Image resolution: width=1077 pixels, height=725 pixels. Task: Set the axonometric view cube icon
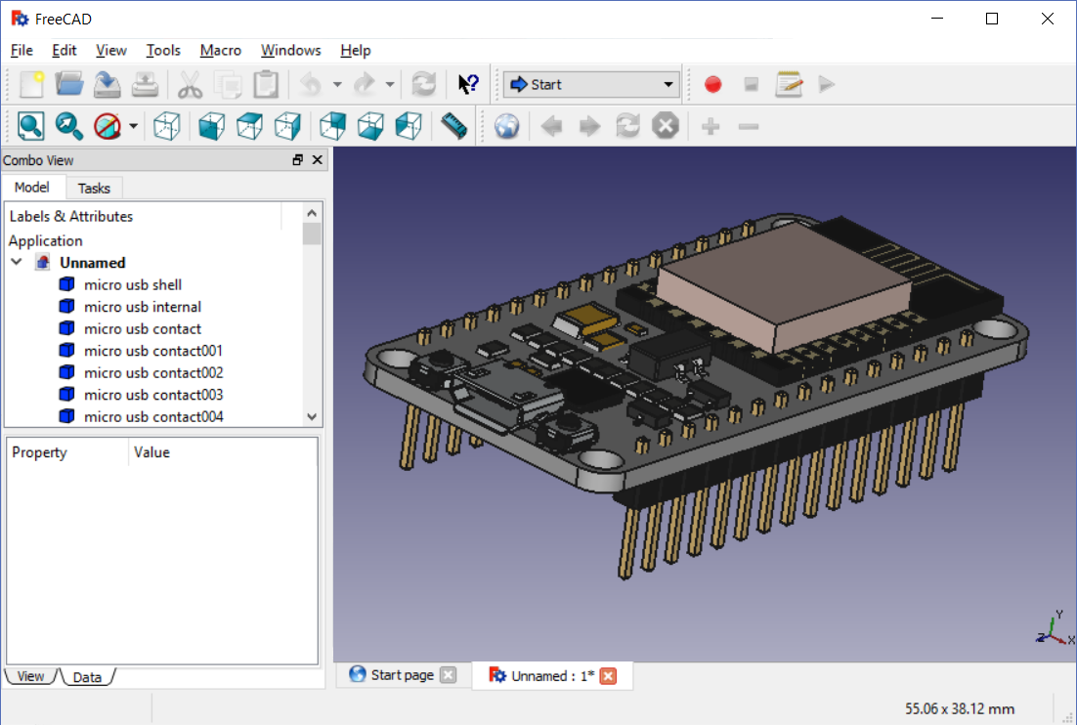[x=168, y=126]
